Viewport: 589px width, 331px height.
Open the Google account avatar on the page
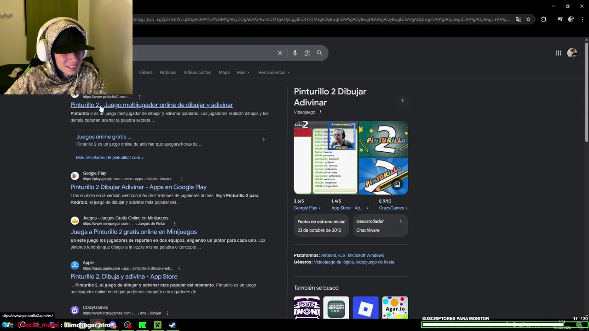click(x=572, y=53)
